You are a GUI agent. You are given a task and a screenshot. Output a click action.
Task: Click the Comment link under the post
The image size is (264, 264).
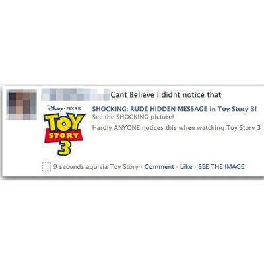pos(159,167)
